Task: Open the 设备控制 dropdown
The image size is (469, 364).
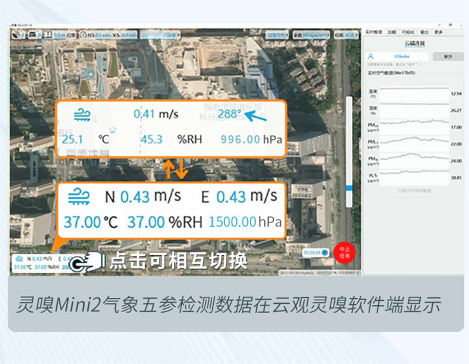Action: 277,35
